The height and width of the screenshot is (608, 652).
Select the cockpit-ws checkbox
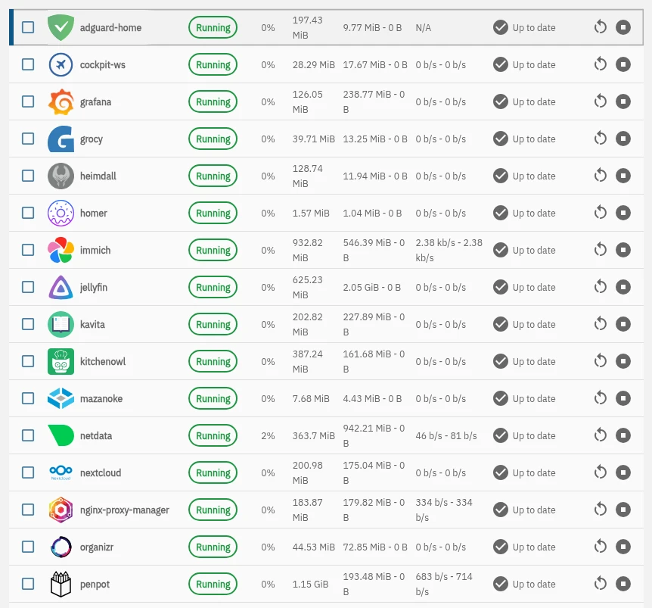(x=28, y=64)
